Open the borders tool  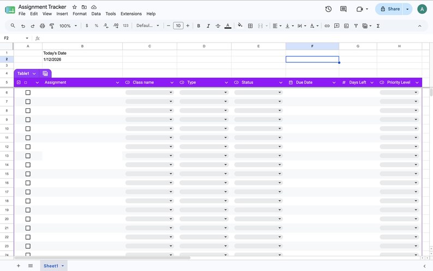click(250, 26)
